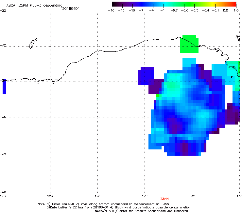Click the colorbar label -1
Screen dimensions: 242x213
point(162,10)
